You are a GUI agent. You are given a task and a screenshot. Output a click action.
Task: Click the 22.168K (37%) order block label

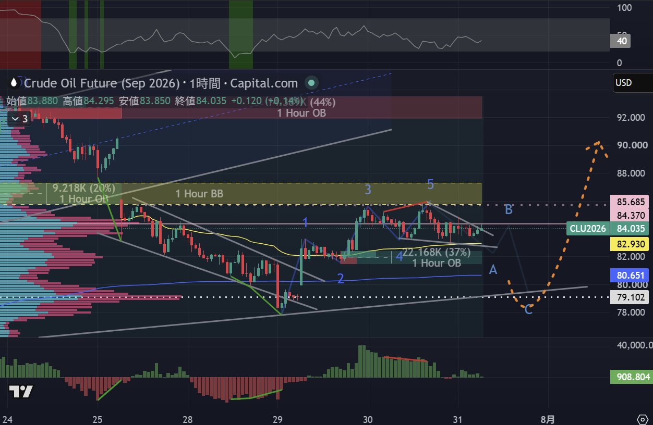[436, 253]
